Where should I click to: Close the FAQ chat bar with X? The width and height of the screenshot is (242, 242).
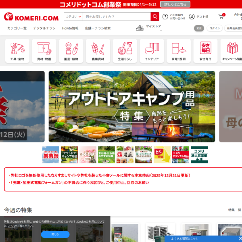coord(240,238)
